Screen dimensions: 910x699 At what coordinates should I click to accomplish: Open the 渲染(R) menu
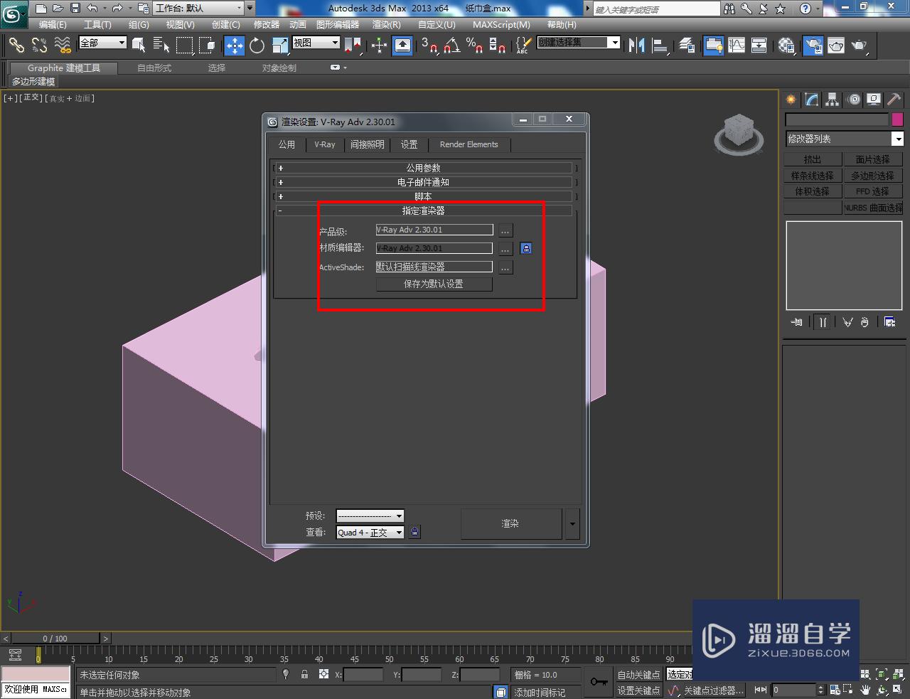coord(387,25)
